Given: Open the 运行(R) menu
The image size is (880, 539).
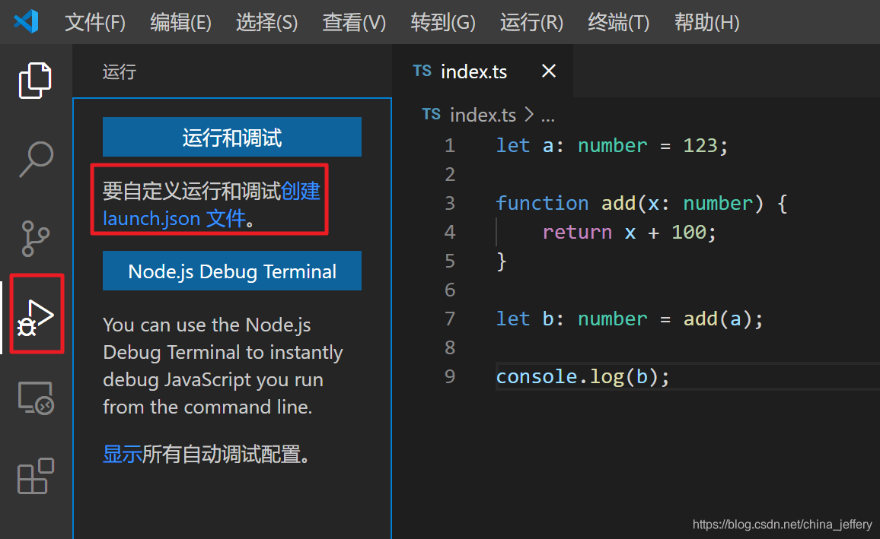Looking at the screenshot, I should 531,23.
